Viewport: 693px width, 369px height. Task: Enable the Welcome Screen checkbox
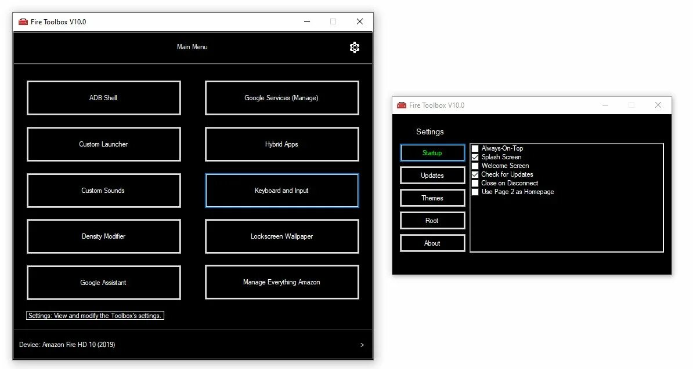click(475, 166)
